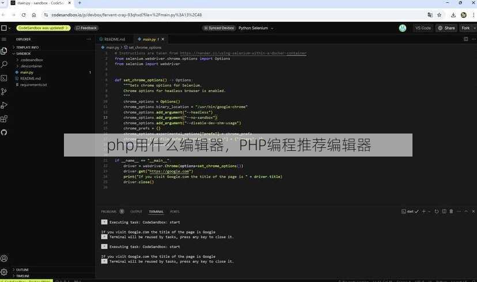Switch to the OUTPUT panel tab
This screenshot has width=477, height=282.
(x=136, y=212)
